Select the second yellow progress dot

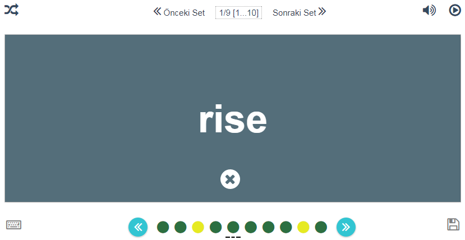(303, 227)
